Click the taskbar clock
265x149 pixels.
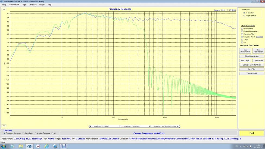point(258,147)
